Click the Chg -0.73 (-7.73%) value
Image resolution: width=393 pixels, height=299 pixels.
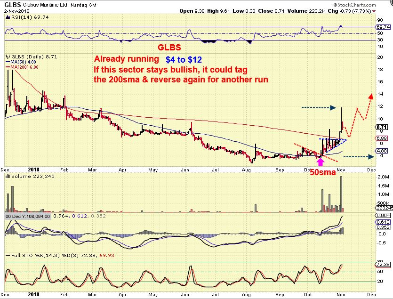point(349,11)
